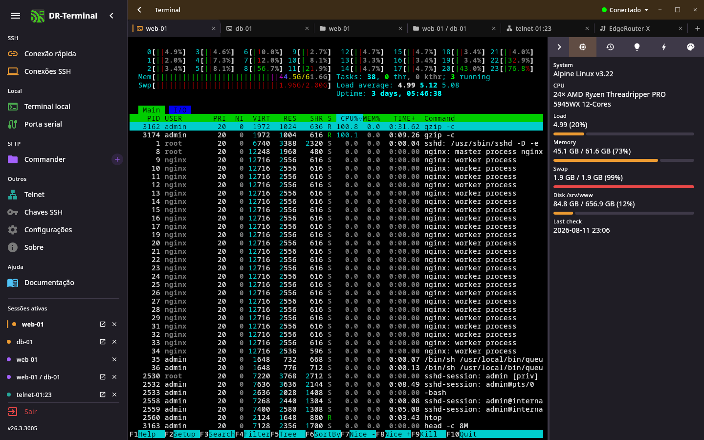Image resolution: width=704 pixels, height=440 pixels.
Task: Open the lightbulb tips panel
Action: point(637,47)
